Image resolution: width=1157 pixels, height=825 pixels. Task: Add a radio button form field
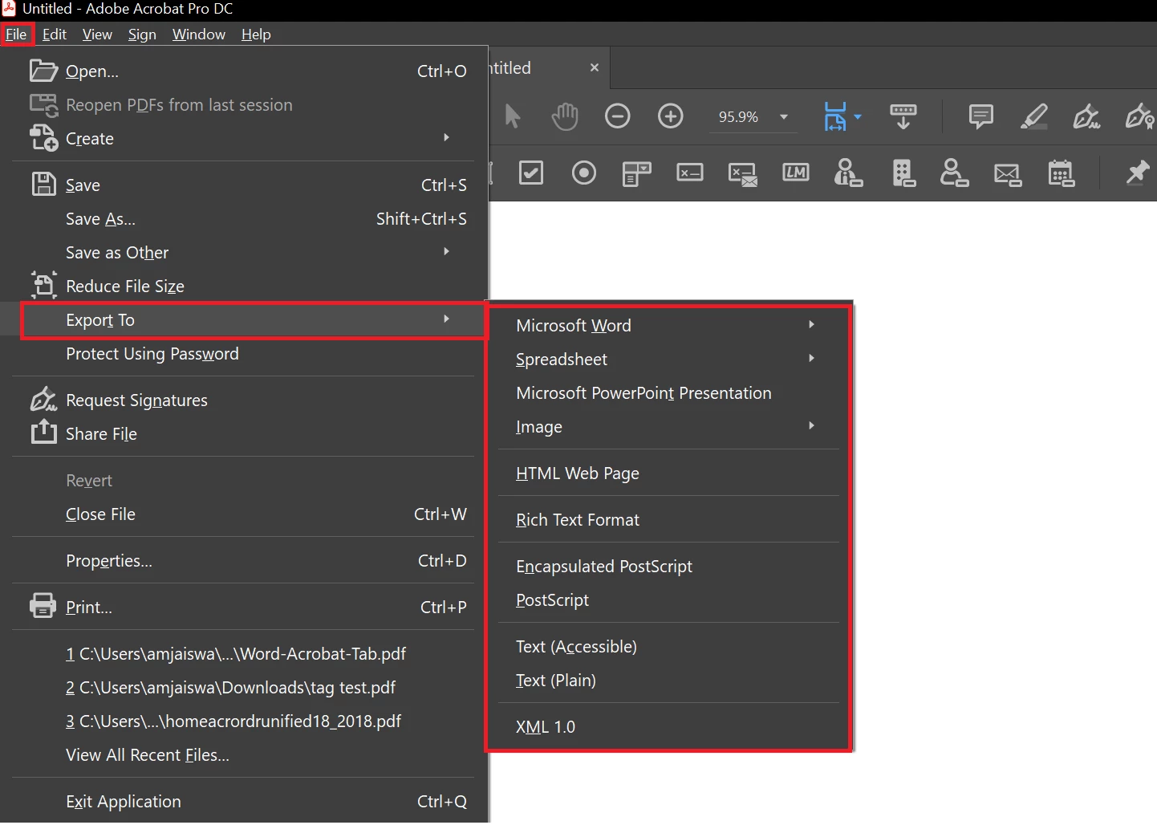584,173
